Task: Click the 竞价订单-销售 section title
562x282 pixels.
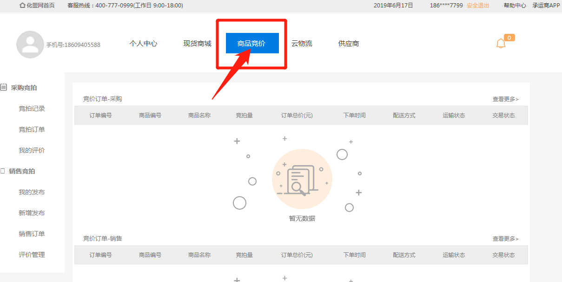Action: coord(103,238)
